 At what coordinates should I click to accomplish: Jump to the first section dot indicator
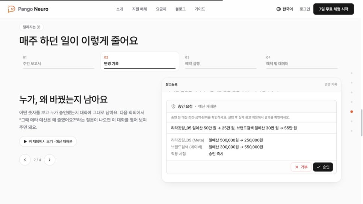(352, 73)
